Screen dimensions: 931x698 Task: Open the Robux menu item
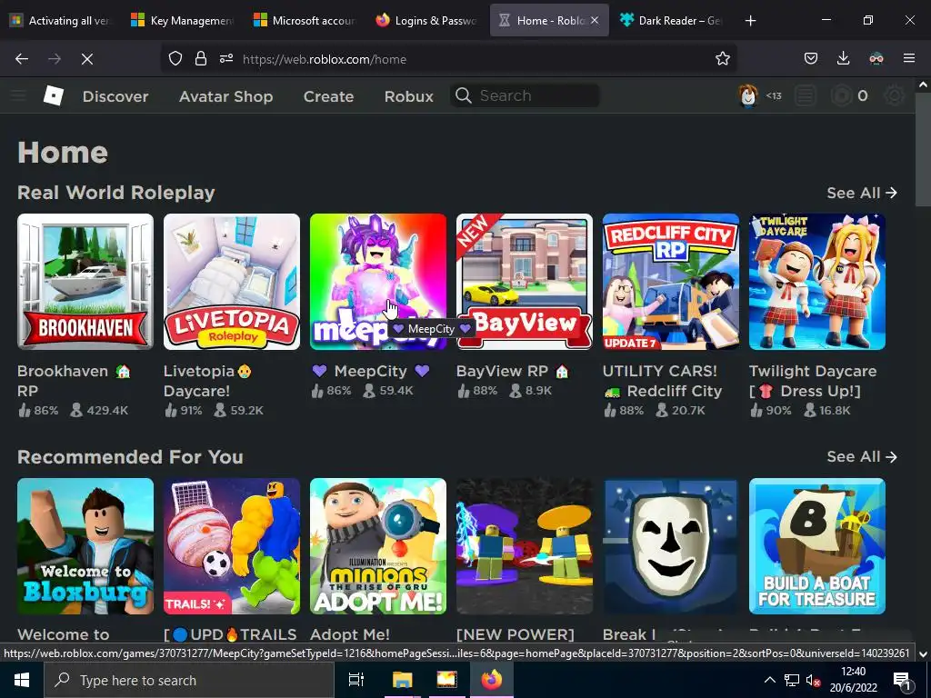pyautogui.click(x=408, y=96)
